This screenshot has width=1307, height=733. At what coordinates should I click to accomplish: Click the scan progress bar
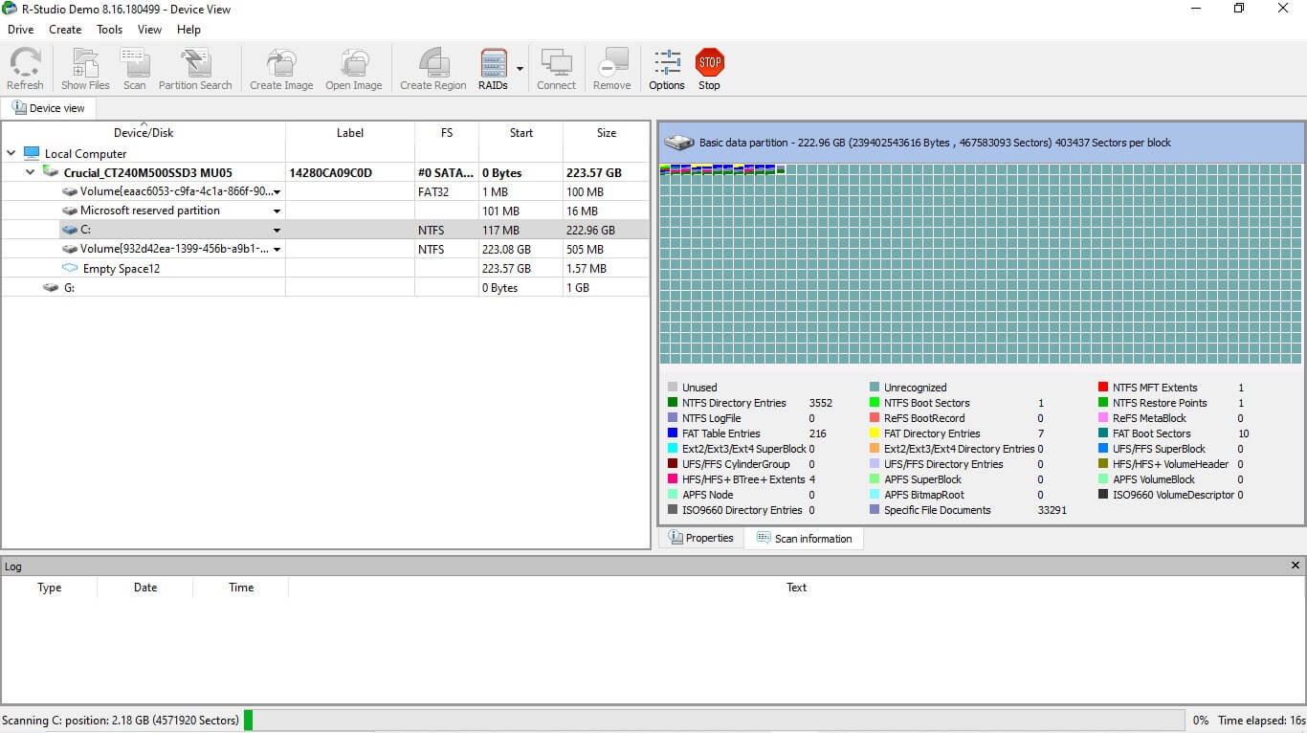(716, 721)
